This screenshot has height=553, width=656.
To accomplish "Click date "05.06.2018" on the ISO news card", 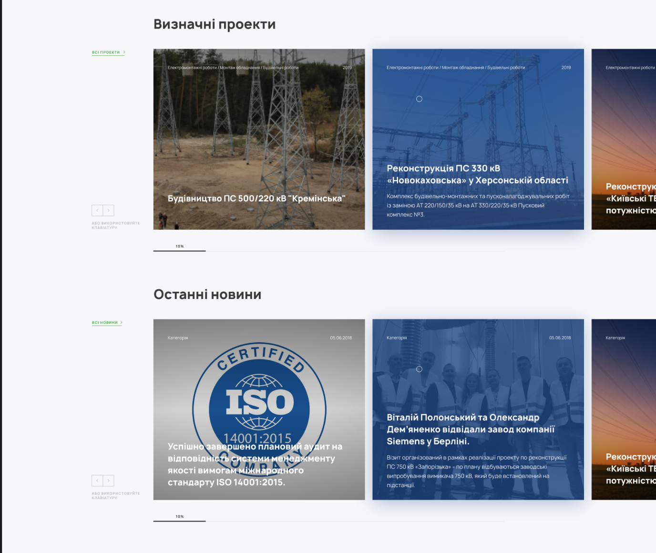I will [x=341, y=338].
